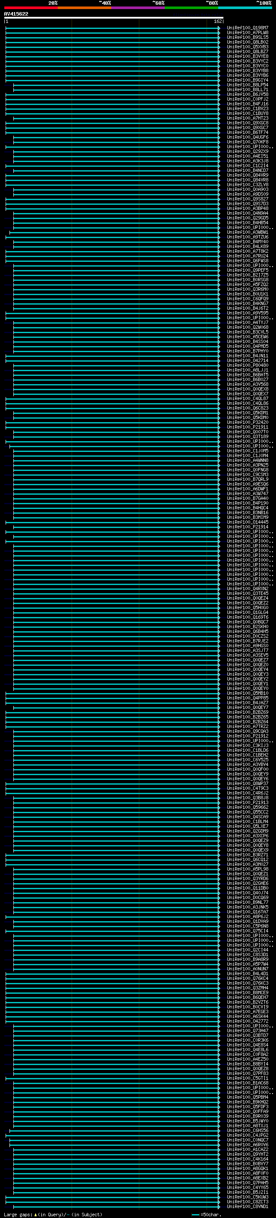This screenshot has height=1218, width=276.
Task: Open hit UniRef100_A3K3J8
Action: (247, 161)
